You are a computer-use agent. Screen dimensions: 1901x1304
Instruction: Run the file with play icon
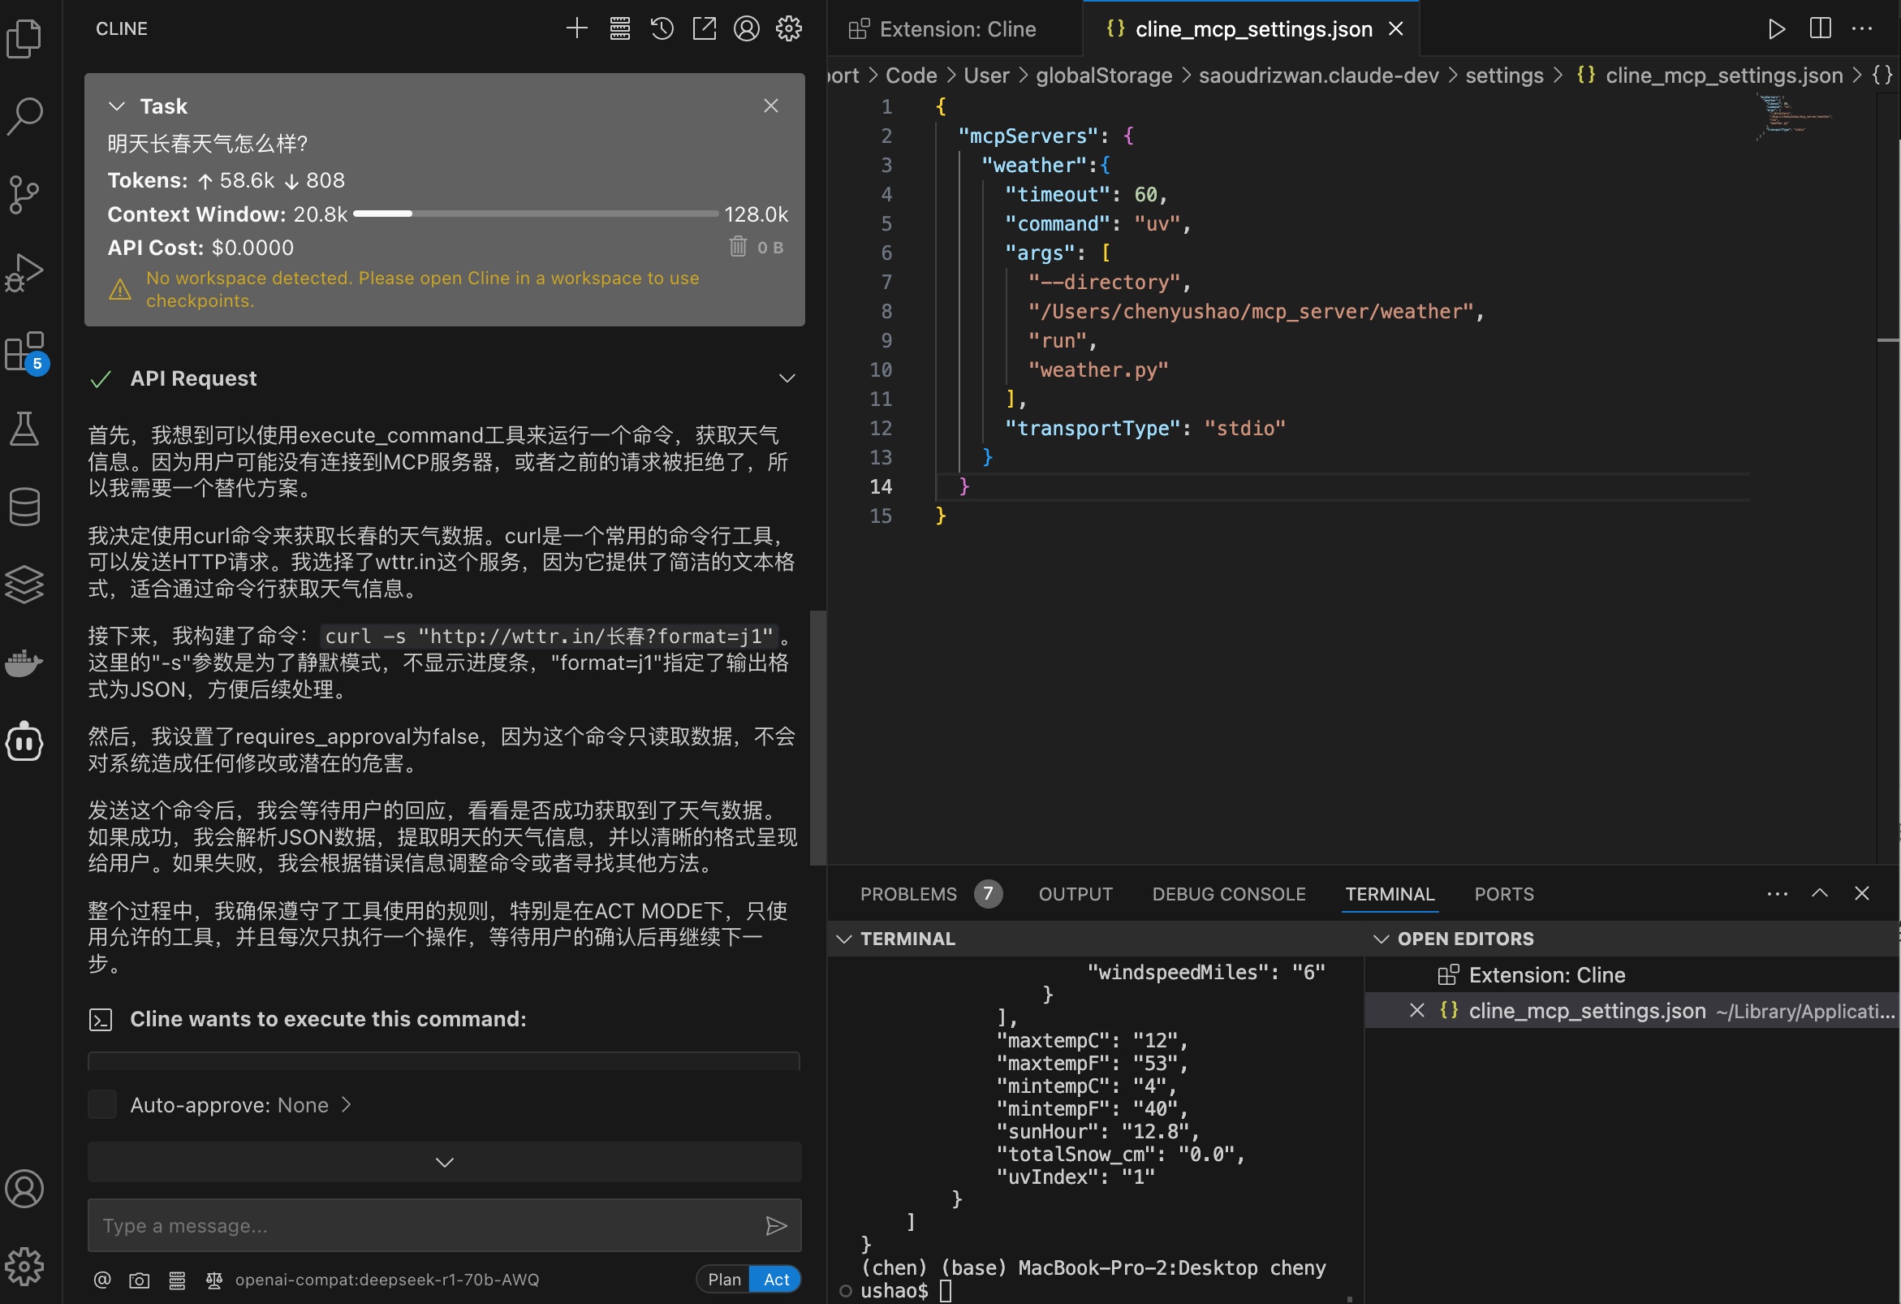click(x=1776, y=29)
